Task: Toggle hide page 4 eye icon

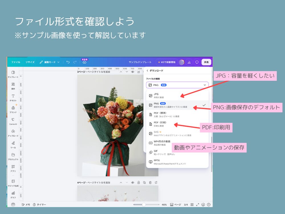Action: (x=133, y=182)
